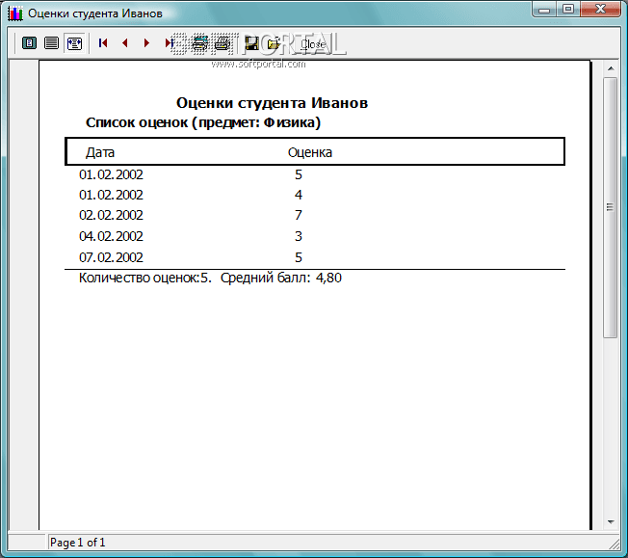628x558 pixels.
Task: Go to the previous report page
Action: click(x=125, y=43)
